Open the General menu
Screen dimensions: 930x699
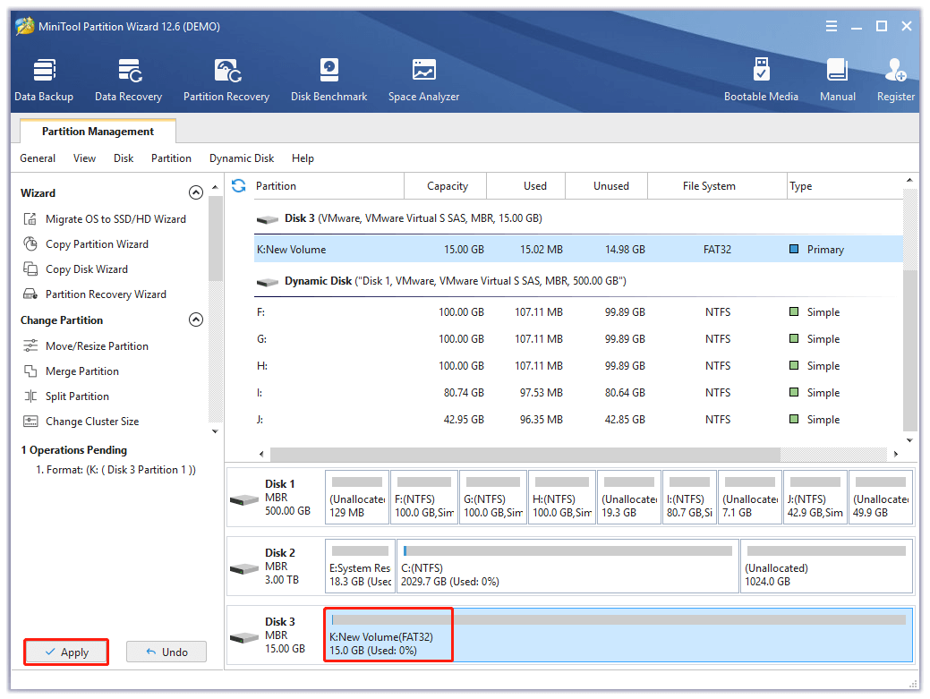(x=38, y=158)
